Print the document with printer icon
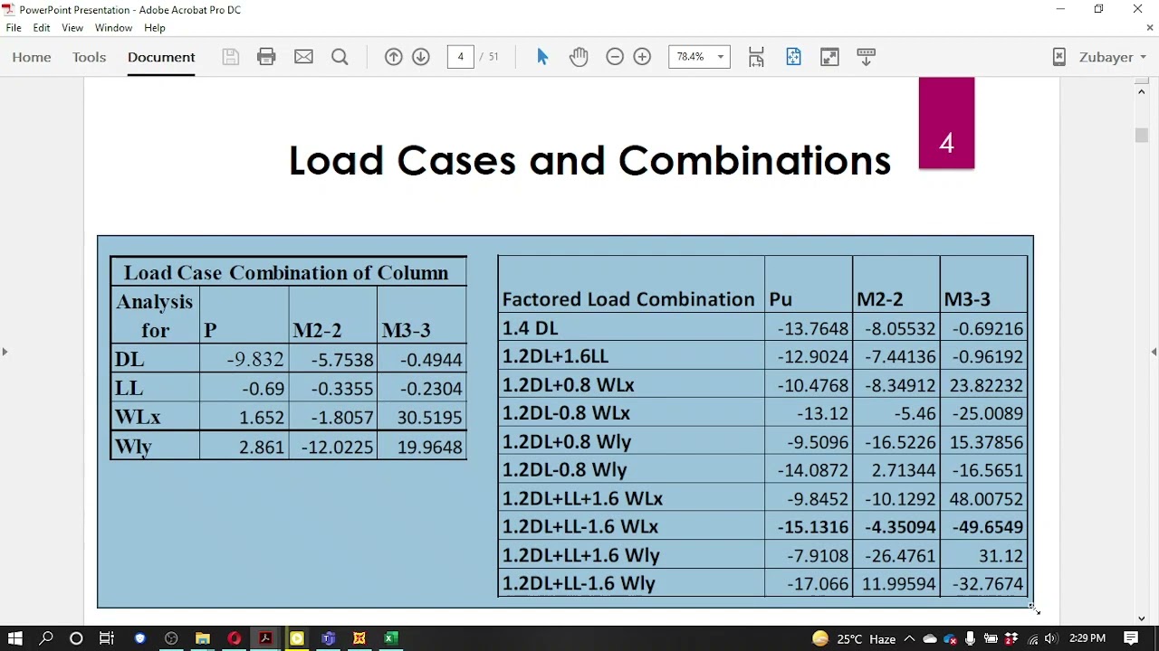This screenshot has width=1159, height=651. point(266,57)
